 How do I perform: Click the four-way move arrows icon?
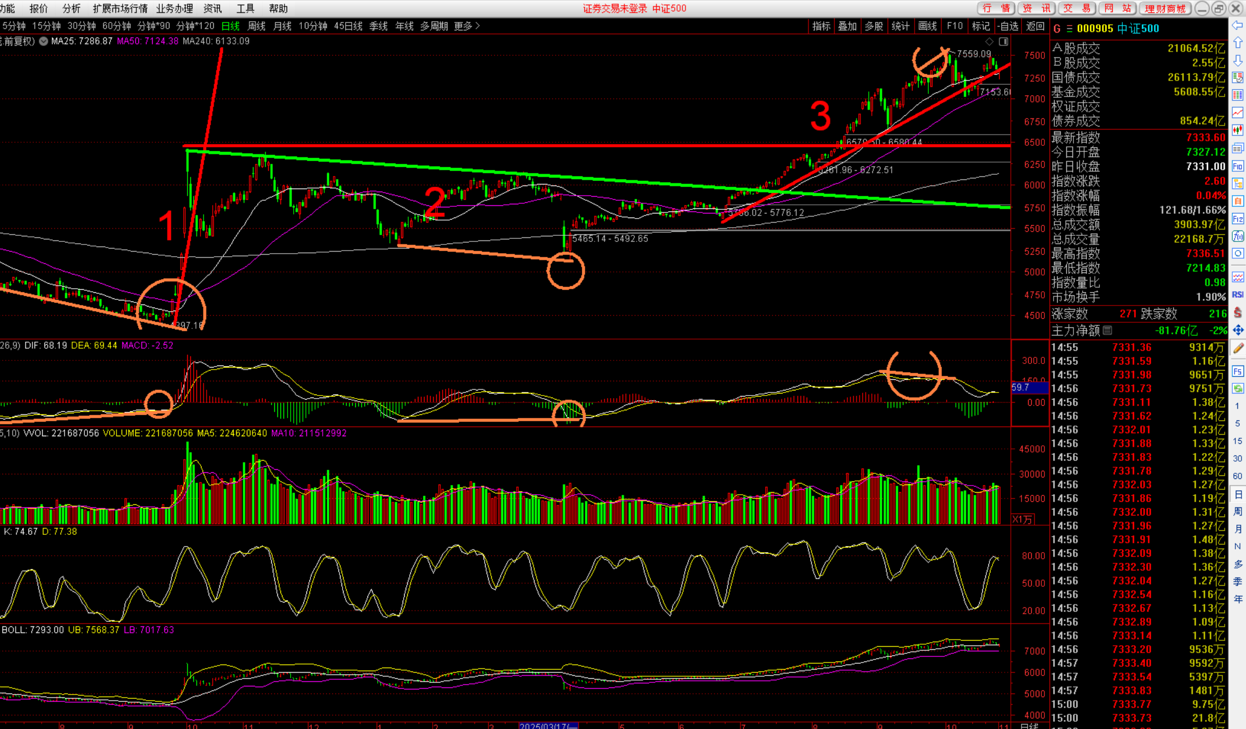1237,330
